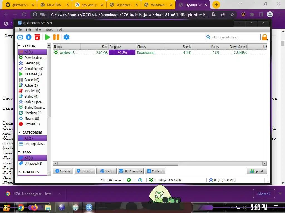The image size is (285, 213).
Task: Click the status bar download speed
Action: tap(165, 180)
